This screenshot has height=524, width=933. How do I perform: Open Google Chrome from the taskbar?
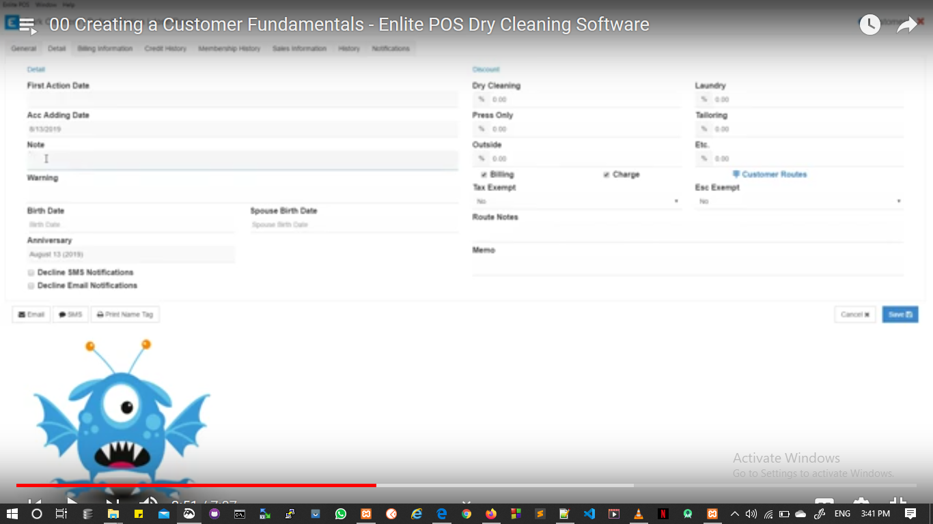466,514
